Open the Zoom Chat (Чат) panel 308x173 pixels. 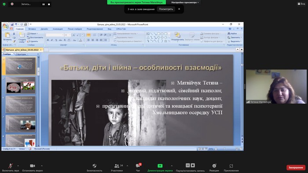pyautogui.click(x=138, y=168)
